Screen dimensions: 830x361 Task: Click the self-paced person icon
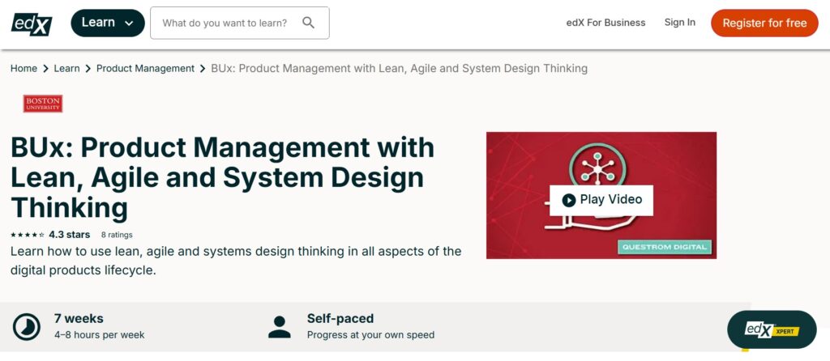tap(279, 327)
